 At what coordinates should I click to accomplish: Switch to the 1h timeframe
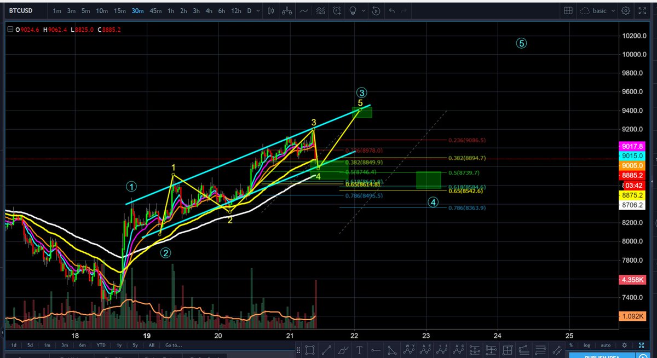tap(171, 11)
